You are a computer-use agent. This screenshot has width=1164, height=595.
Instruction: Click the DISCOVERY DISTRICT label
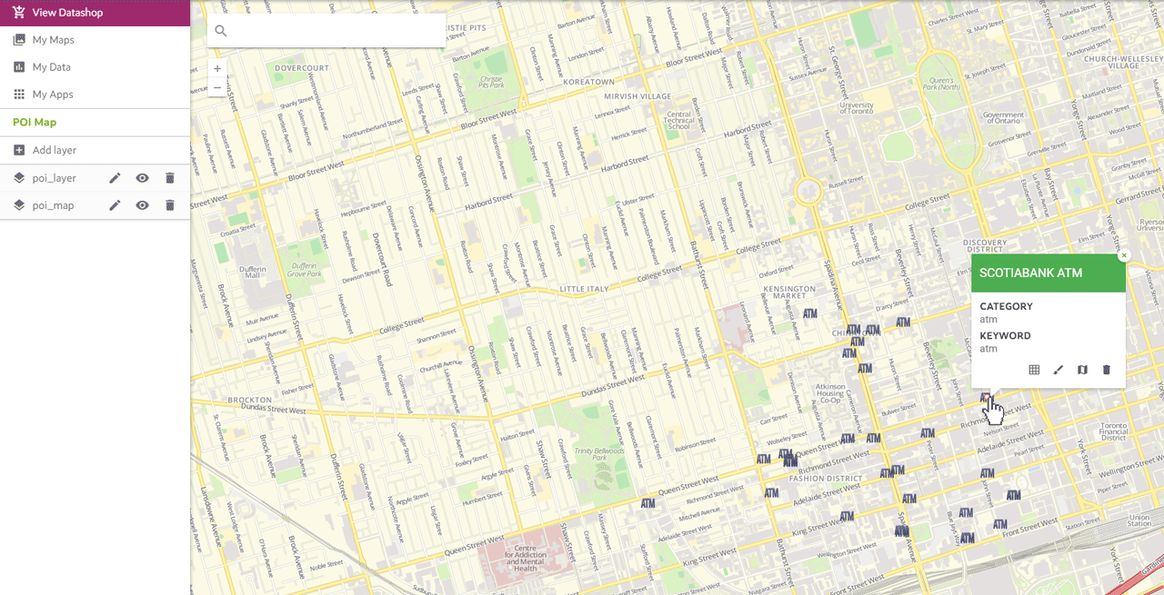pos(984,247)
